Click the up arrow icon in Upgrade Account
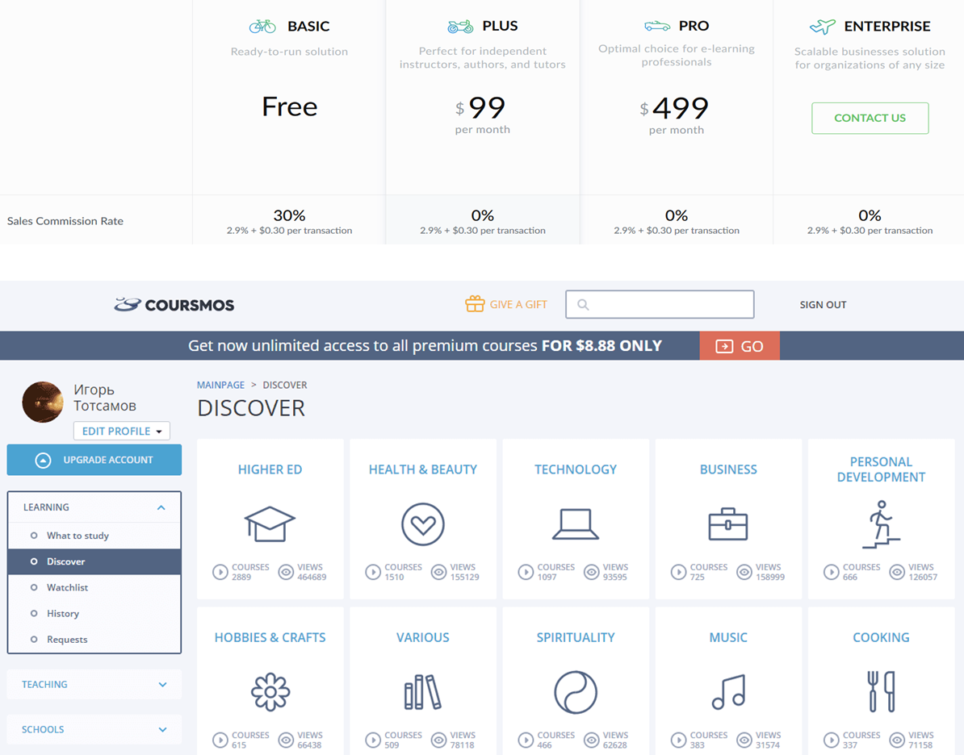964x755 pixels. click(43, 460)
